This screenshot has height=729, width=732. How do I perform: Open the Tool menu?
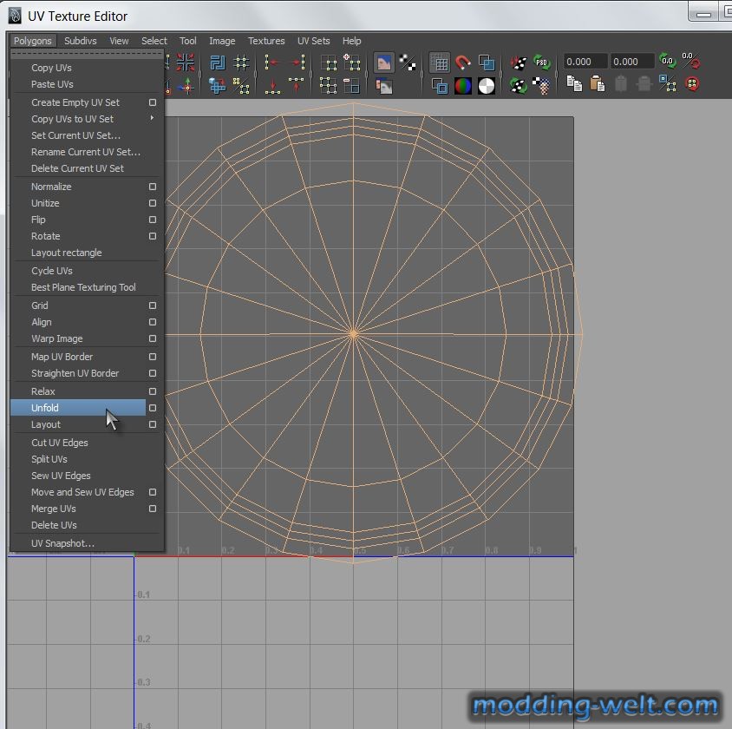point(188,41)
